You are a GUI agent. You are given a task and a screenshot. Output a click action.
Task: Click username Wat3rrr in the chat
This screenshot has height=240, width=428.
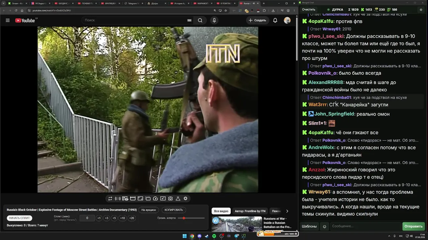pos(318,105)
